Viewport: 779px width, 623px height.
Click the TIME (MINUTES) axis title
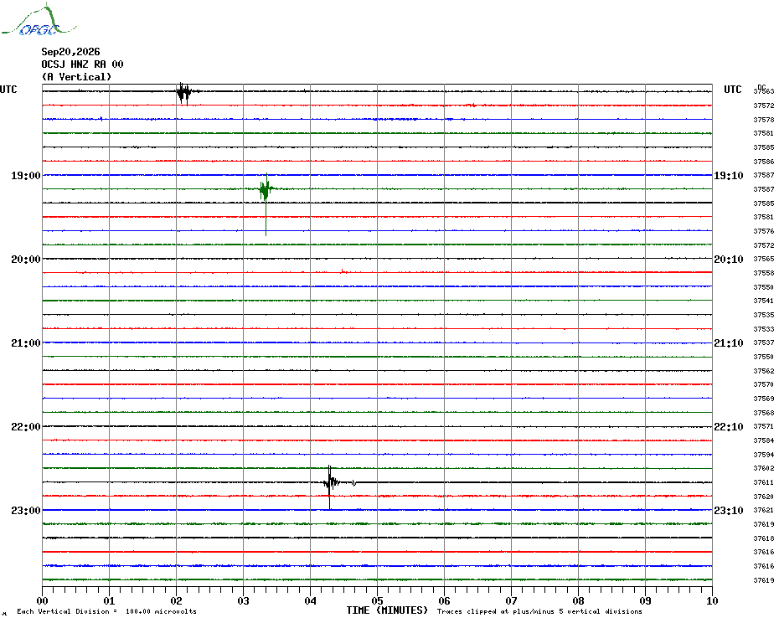click(387, 610)
